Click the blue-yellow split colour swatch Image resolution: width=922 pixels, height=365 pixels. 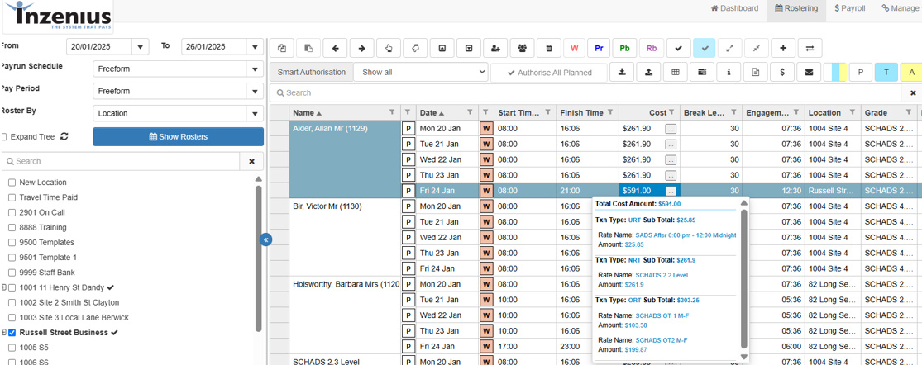pyautogui.click(x=835, y=72)
